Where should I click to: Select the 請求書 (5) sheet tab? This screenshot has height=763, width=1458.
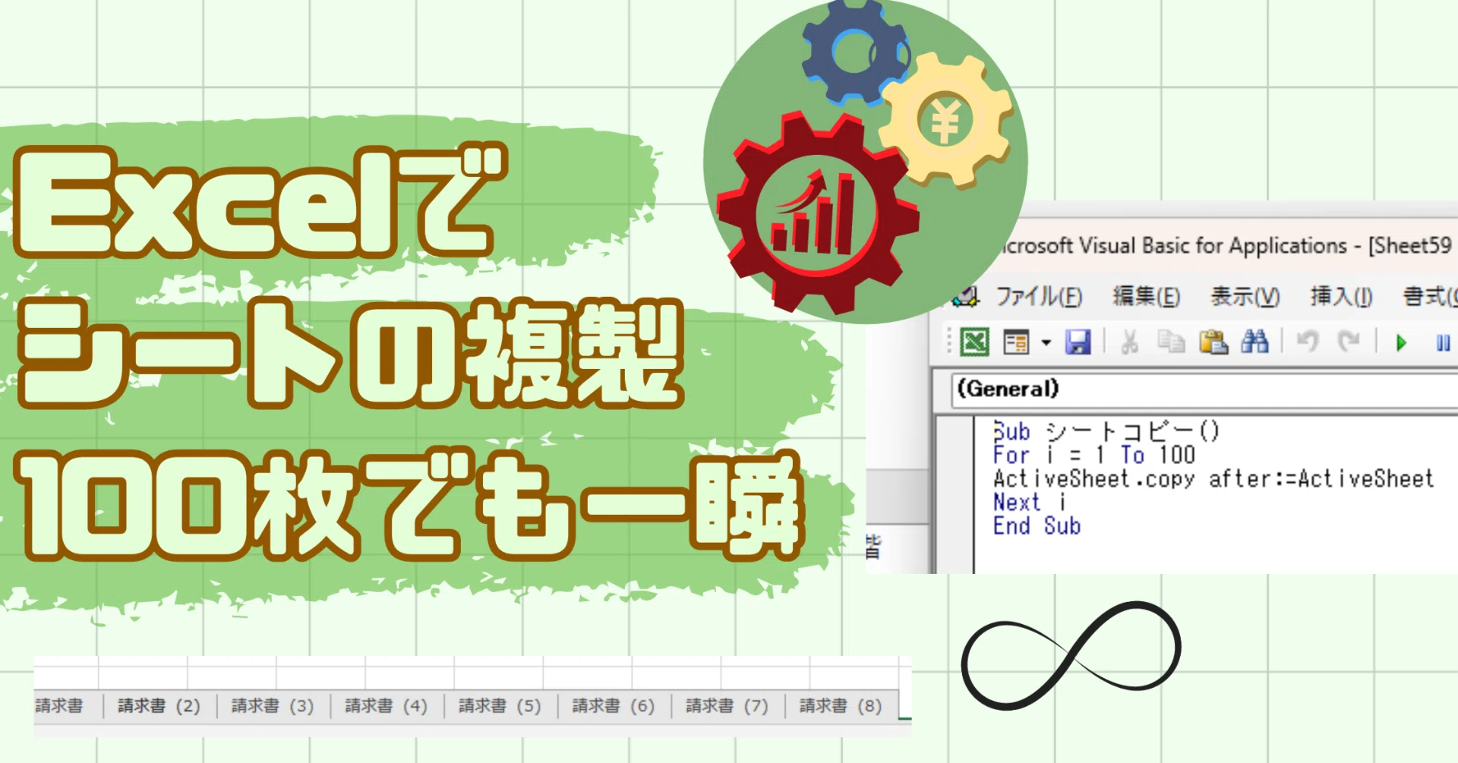click(500, 706)
